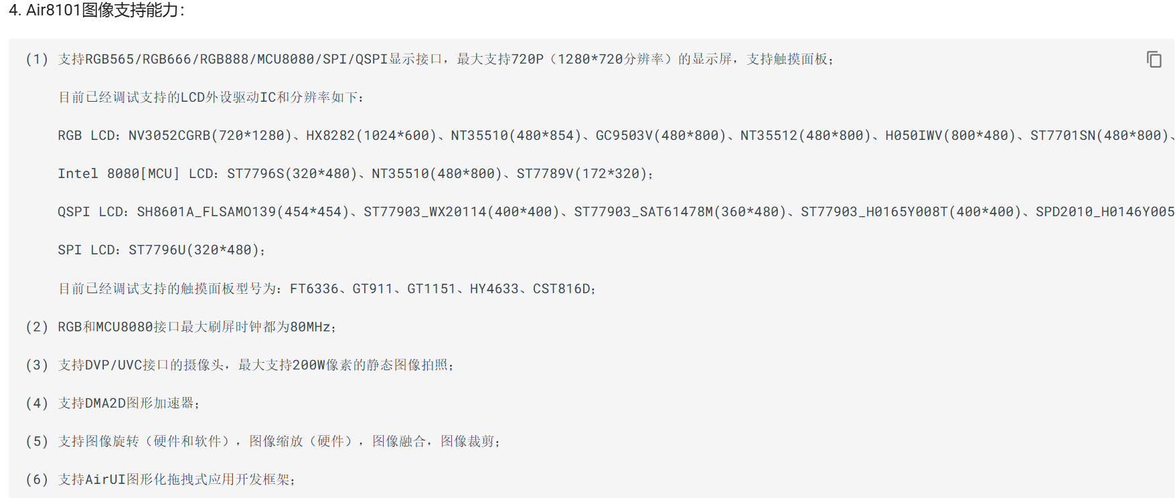
Task: Click the ST7796S(320*480) text in Intel 8080 line
Action: pyautogui.click(x=292, y=174)
